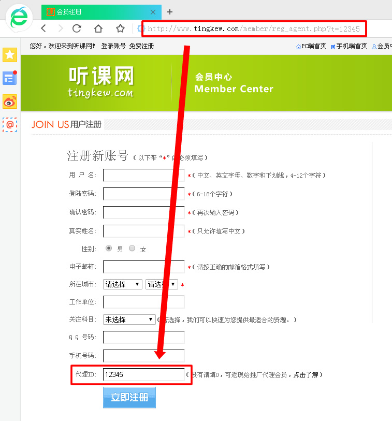Image resolution: width=392 pixels, height=421 pixels.
Task: Click the page refresh icon
Action: (77, 28)
